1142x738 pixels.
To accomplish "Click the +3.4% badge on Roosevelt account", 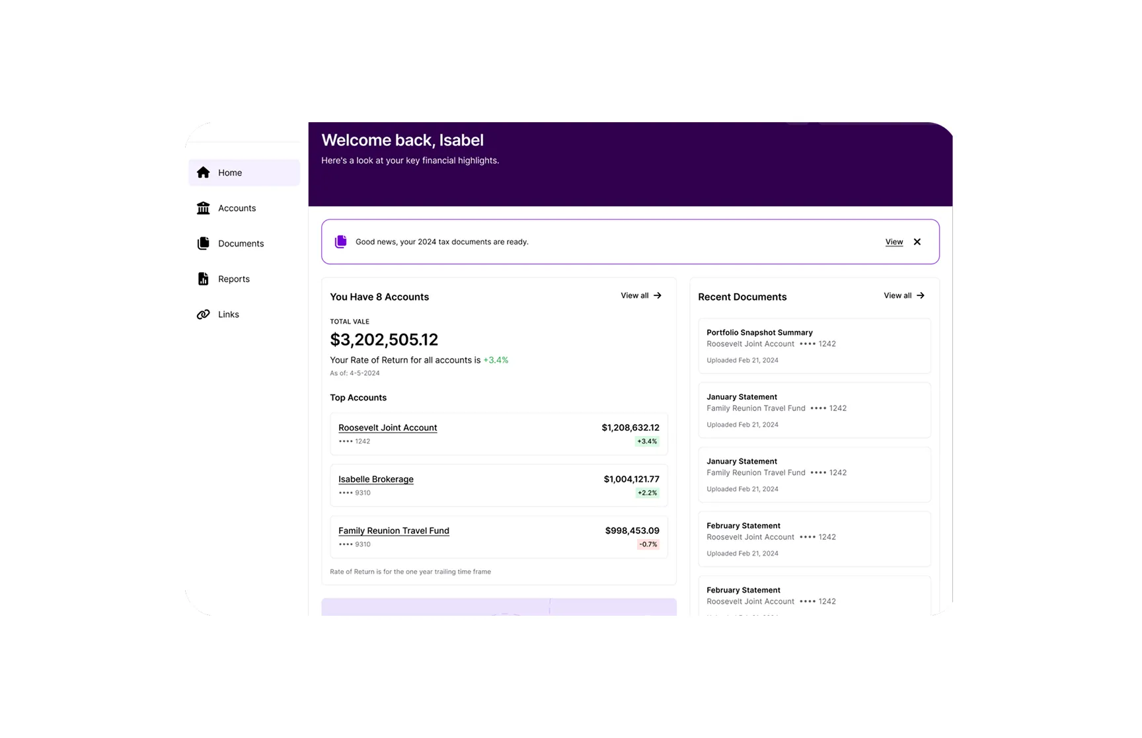I will pyautogui.click(x=647, y=441).
